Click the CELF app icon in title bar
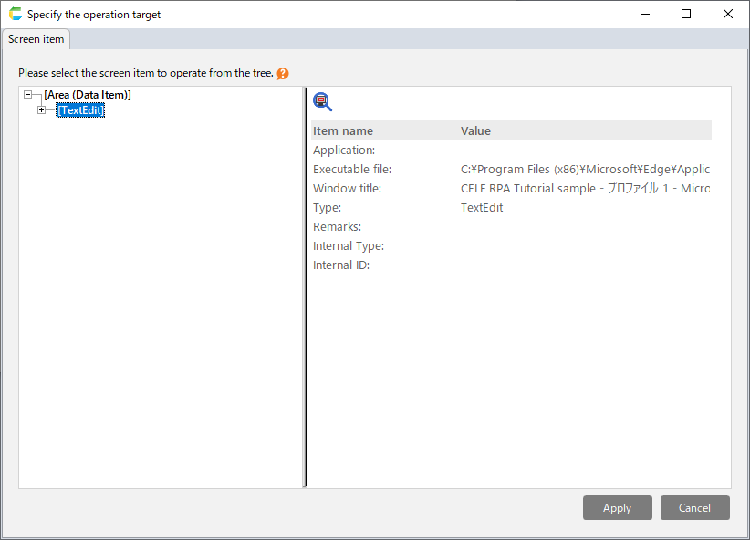 pos(15,15)
